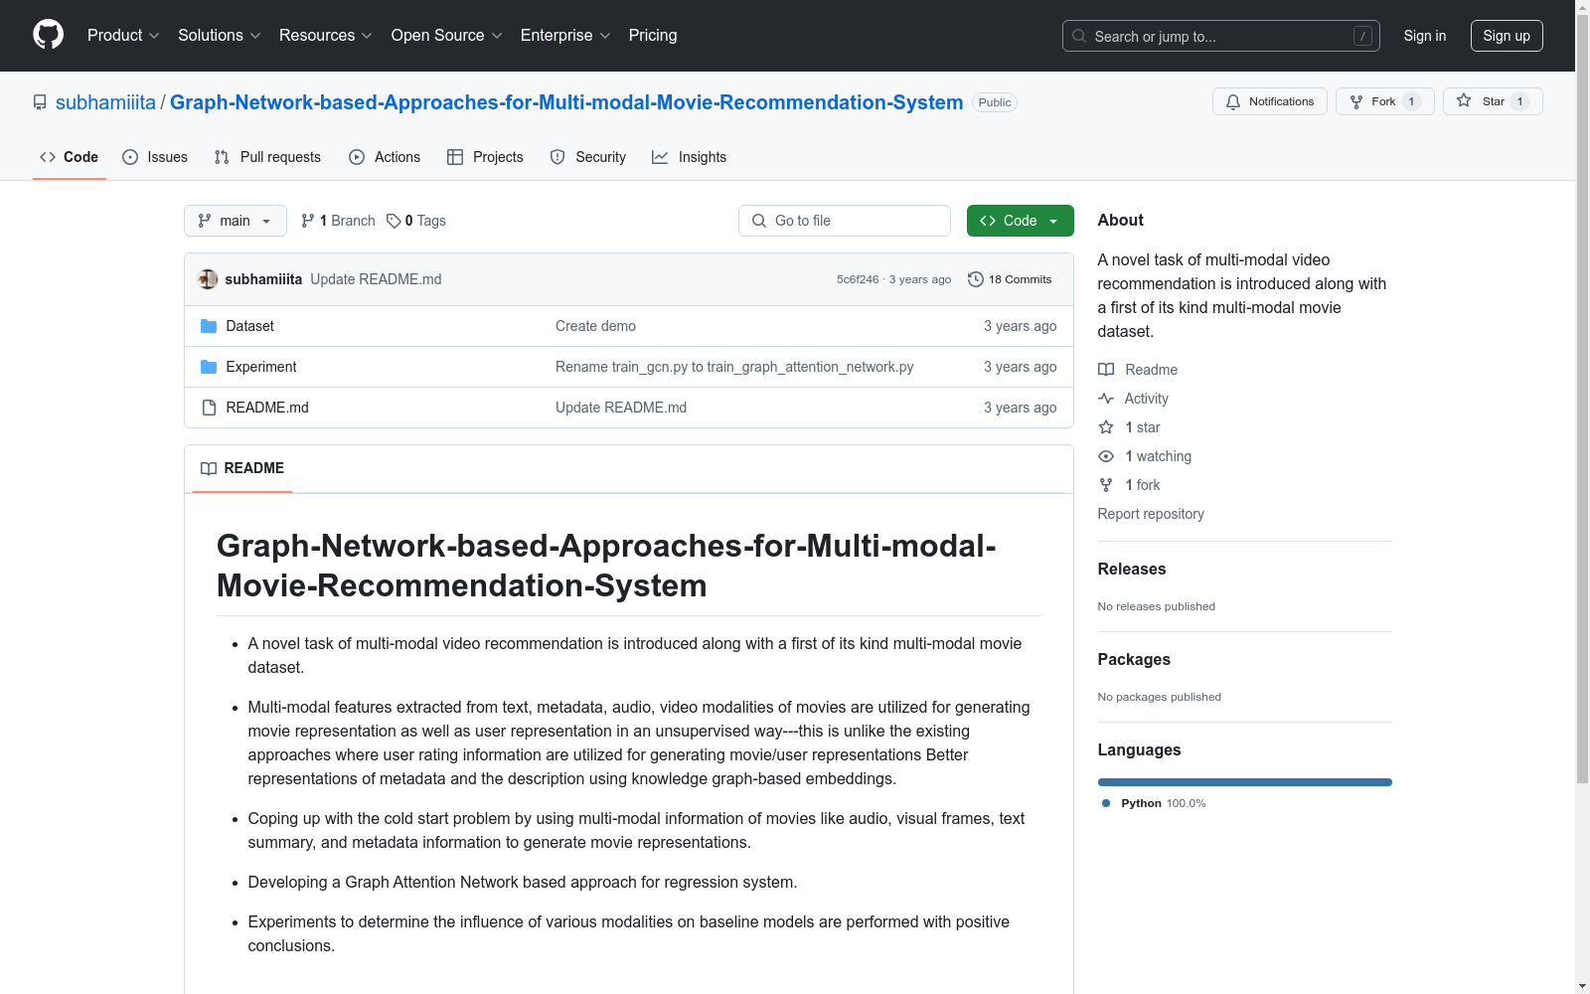Switch to the Insights tab
The width and height of the screenshot is (1590, 994).
pos(690,157)
